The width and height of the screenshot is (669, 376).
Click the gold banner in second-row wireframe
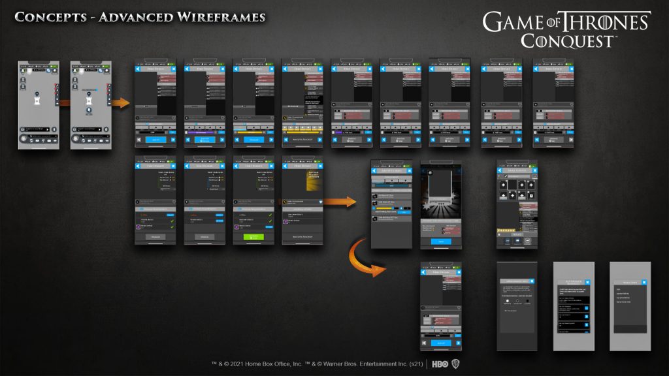(x=314, y=180)
